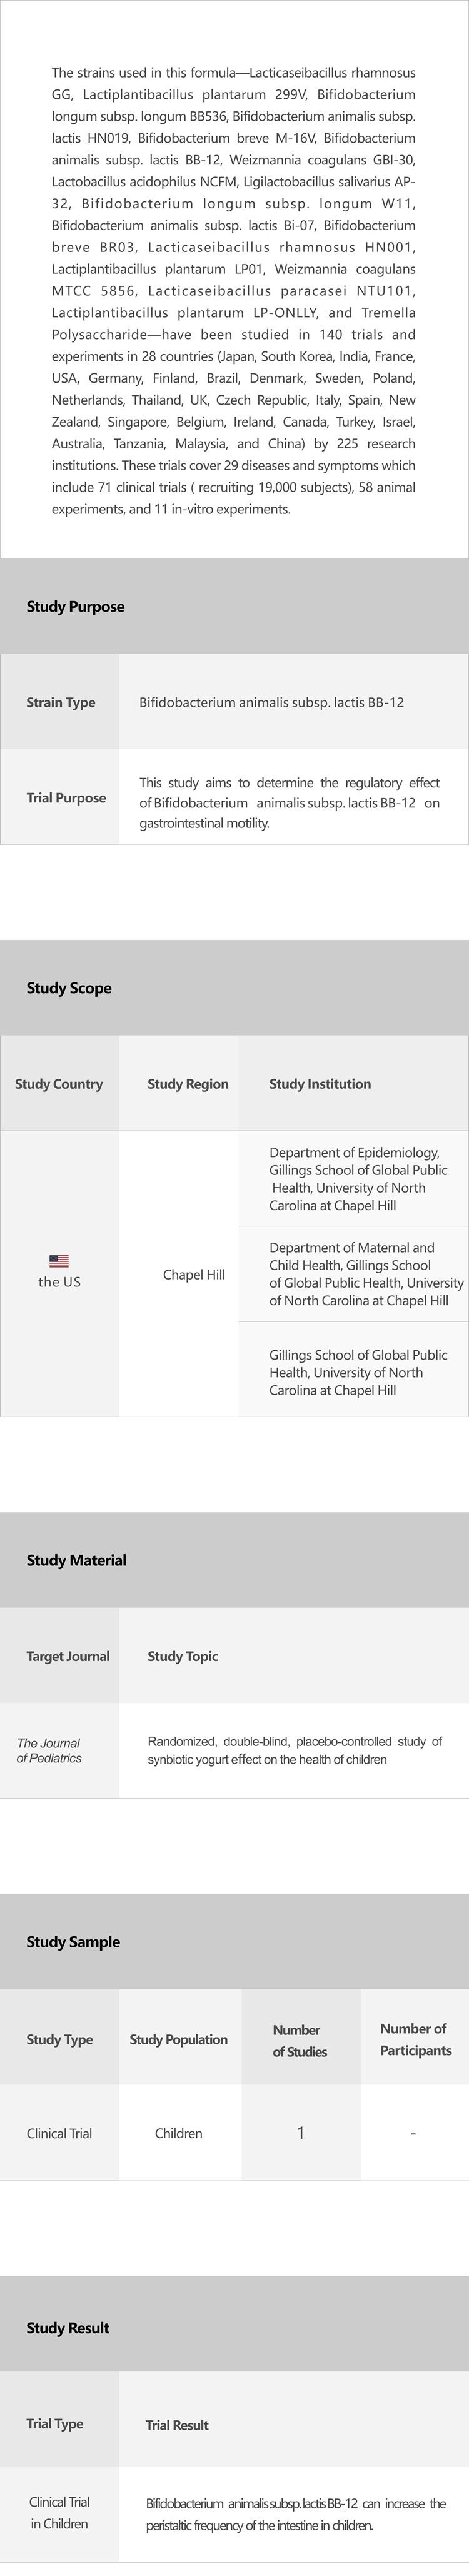This screenshot has height=2576, width=469.
Task: Click the Study Purpose section header
Action: point(75,606)
